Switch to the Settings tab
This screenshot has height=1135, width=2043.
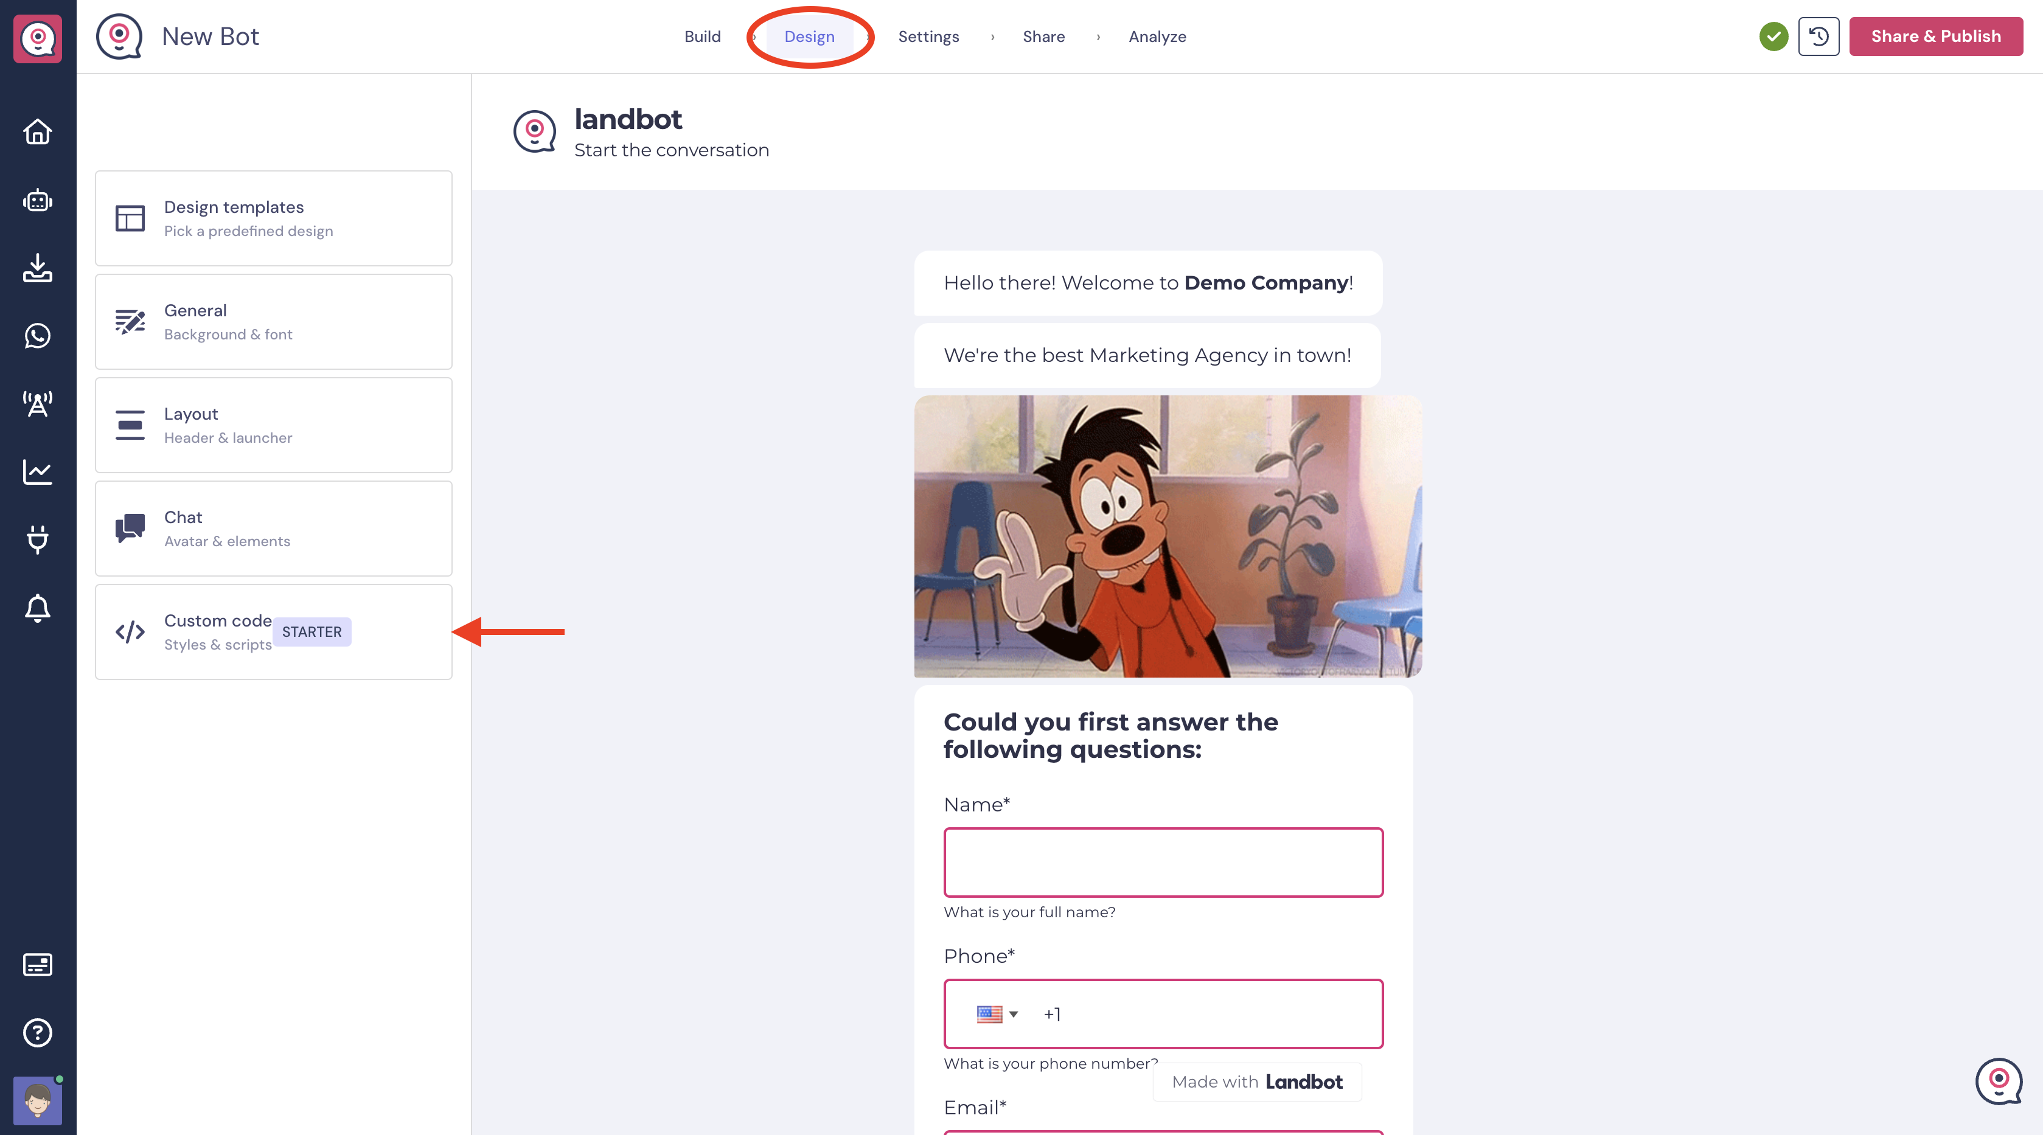pyautogui.click(x=928, y=36)
